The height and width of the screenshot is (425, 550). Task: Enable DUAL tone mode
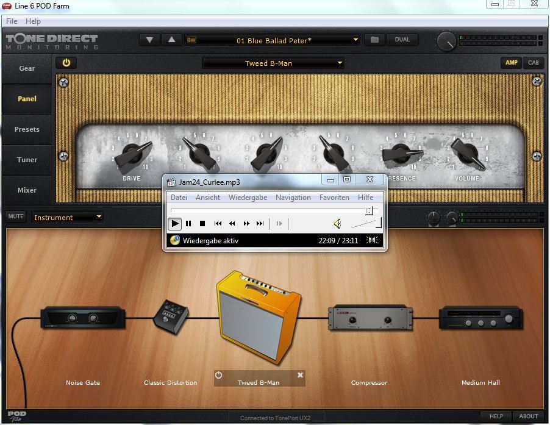[402, 40]
